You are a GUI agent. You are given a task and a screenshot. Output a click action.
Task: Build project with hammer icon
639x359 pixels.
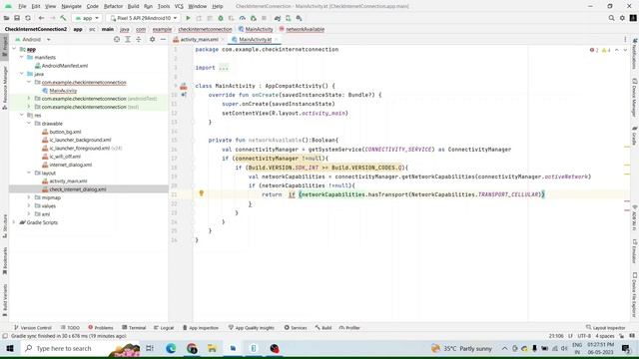pos(63,18)
